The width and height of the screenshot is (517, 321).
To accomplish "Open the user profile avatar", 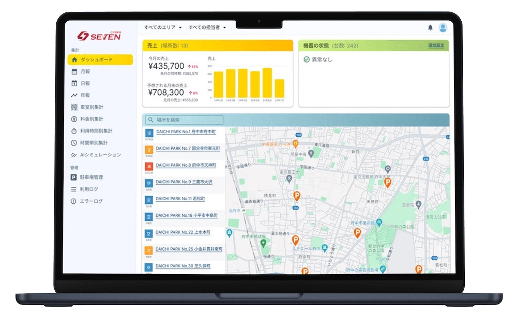I will (x=443, y=27).
